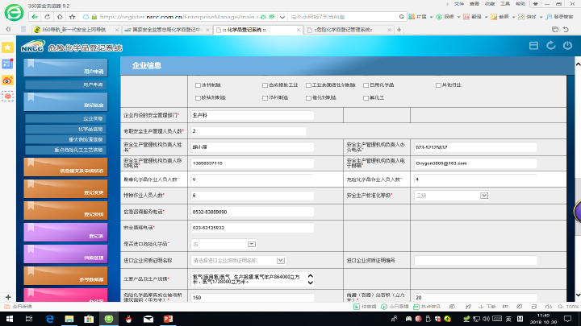Open PowerPoint from the taskbar
This screenshot has height=326, width=581.
[168, 319]
